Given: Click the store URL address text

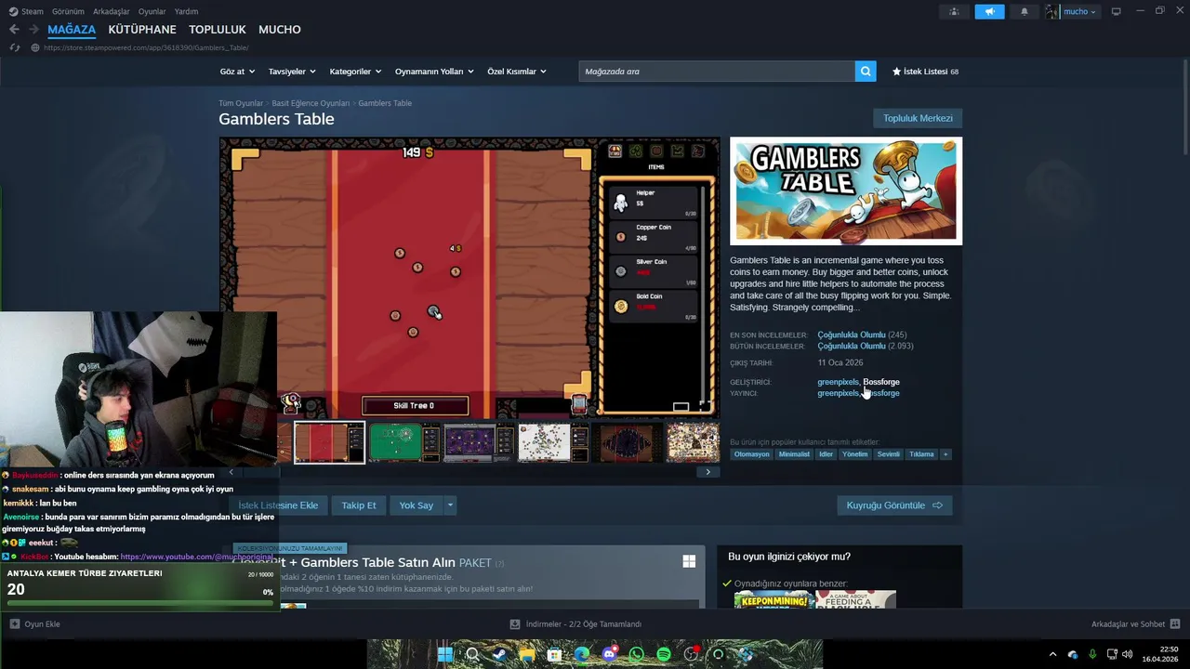Looking at the screenshot, I should (x=146, y=47).
